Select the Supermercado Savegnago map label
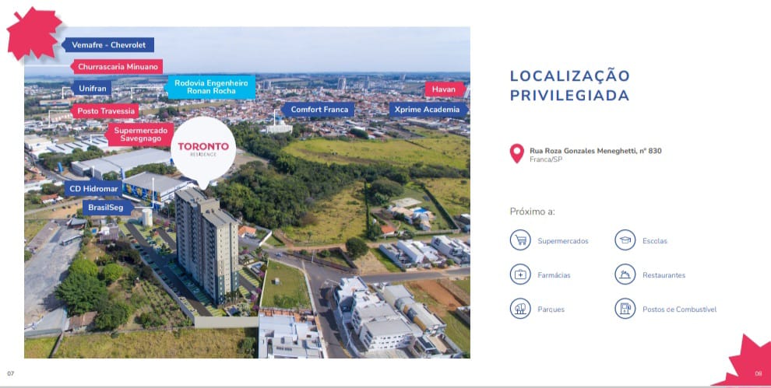This screenshot has height=388, width=771. pos(139,135)
